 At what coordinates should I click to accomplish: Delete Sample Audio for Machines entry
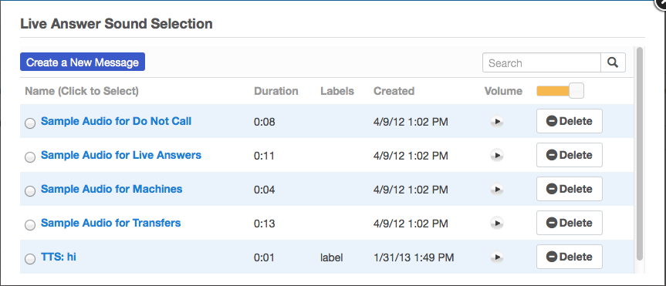(570, 189)
